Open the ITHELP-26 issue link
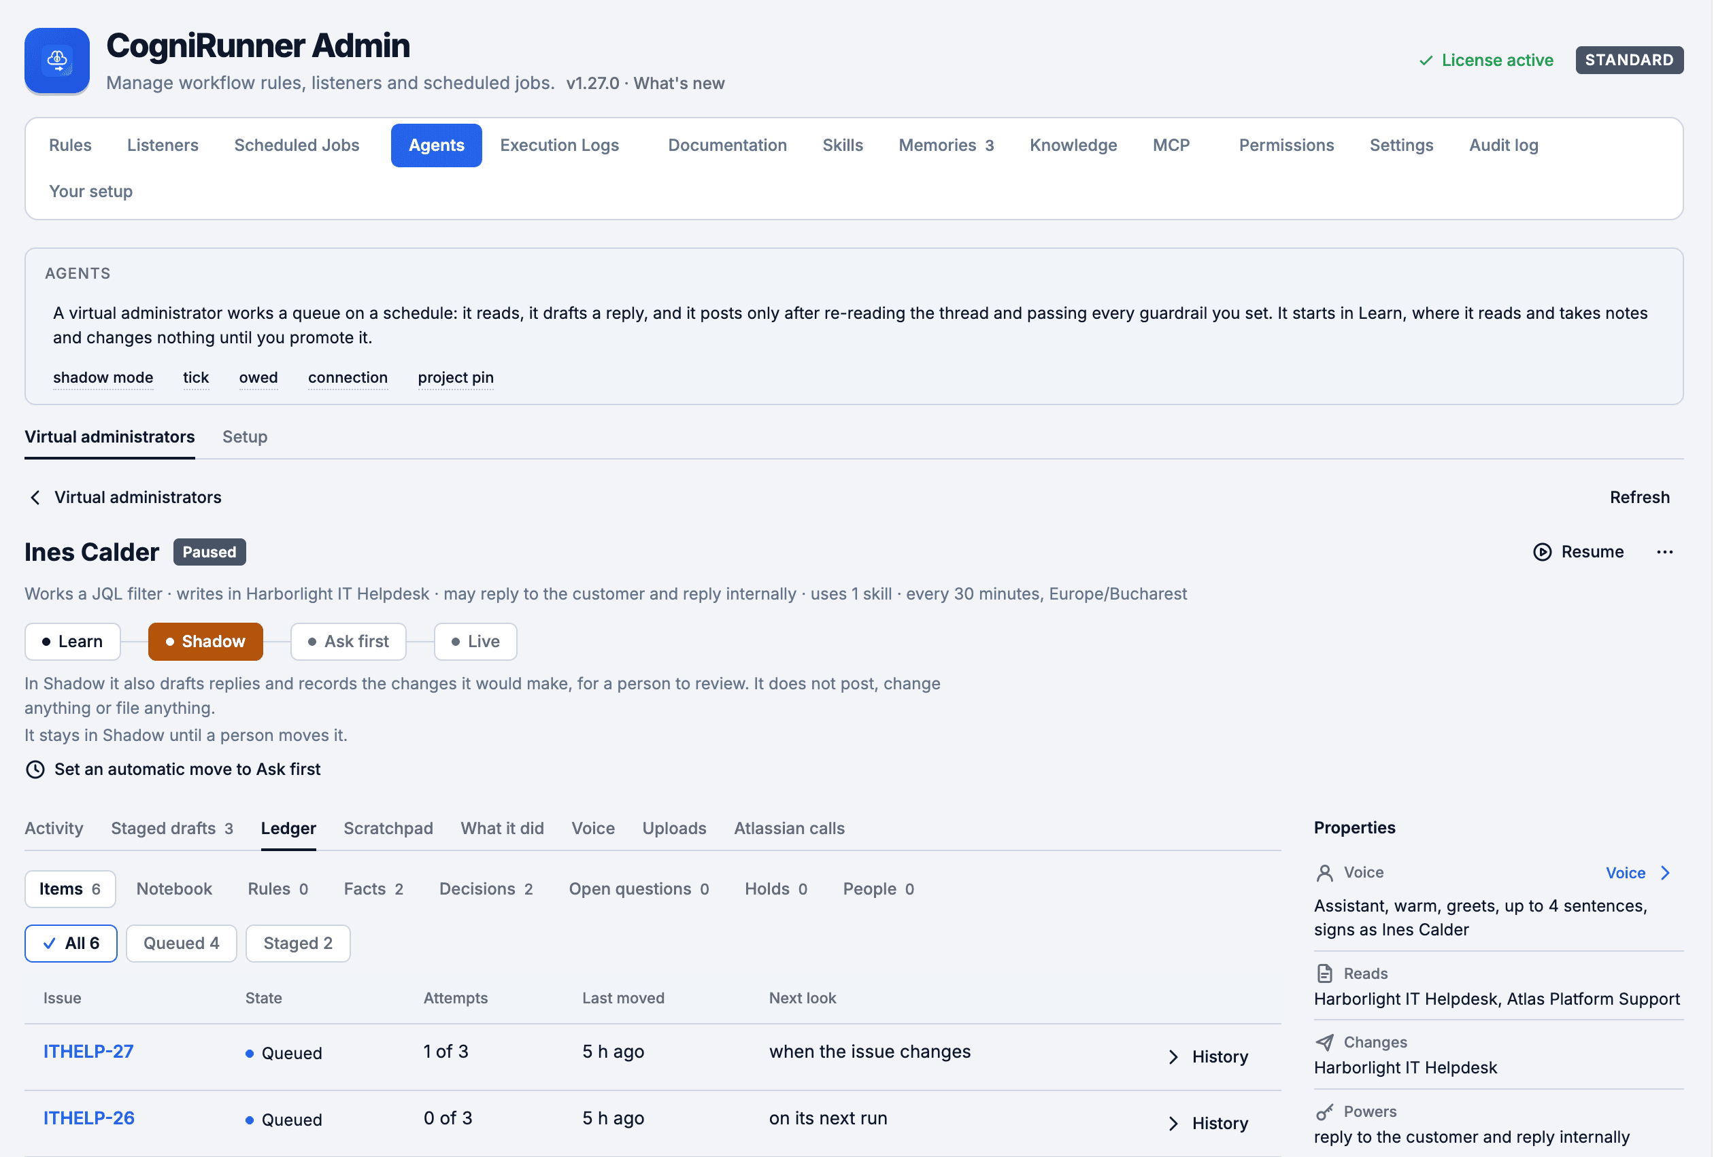The image size is (1714, 1157). click(x=88, y=1119)
